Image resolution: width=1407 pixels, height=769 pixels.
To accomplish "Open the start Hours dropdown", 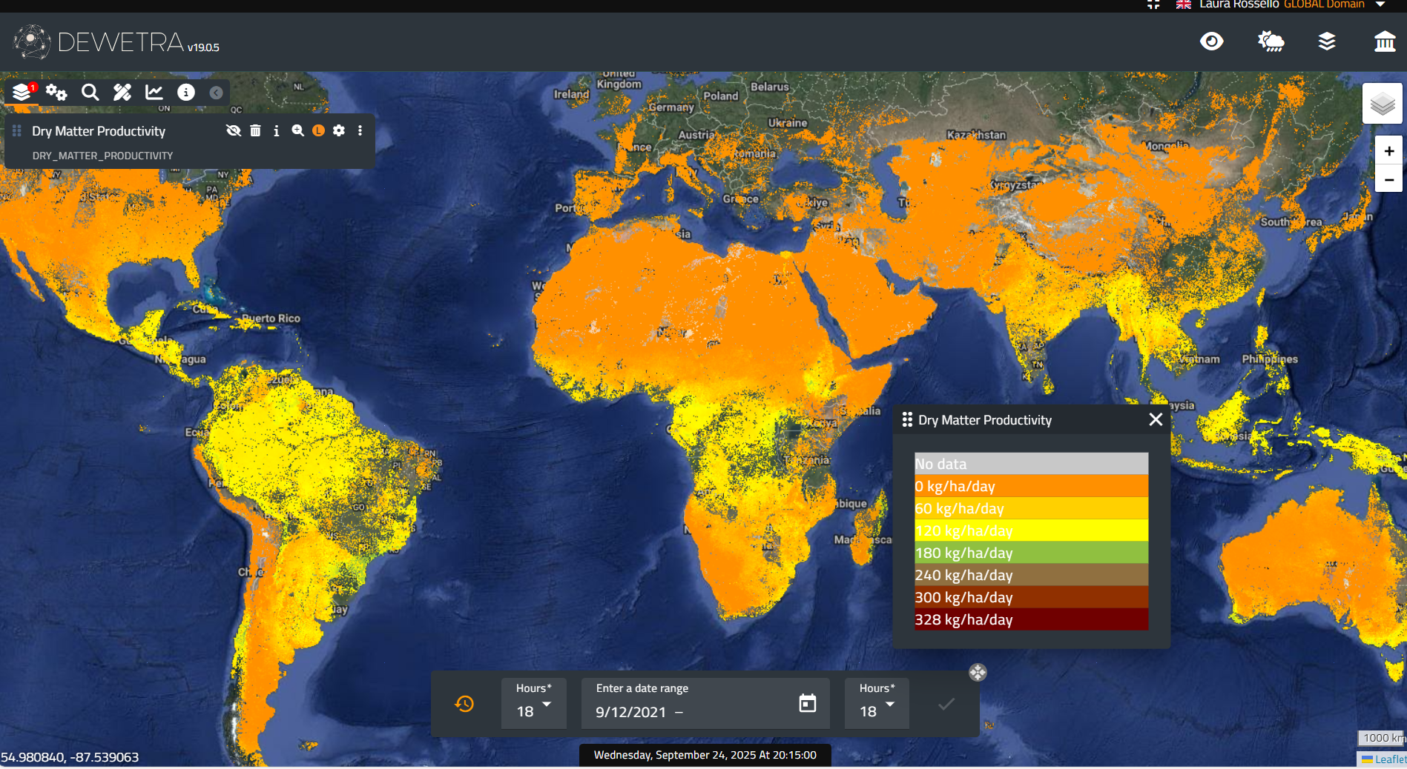I will tap(534, 704).
